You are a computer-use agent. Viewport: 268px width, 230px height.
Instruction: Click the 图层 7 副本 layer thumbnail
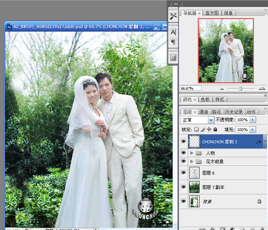coord(194,187)
